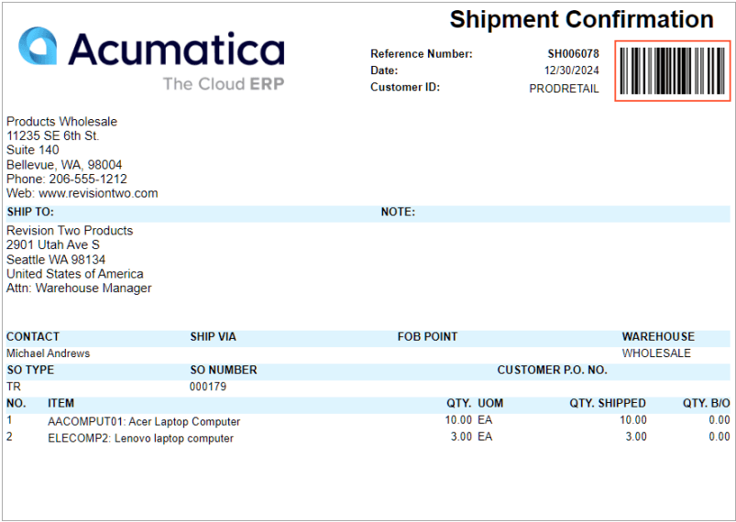Click the Acumatica blue logo icon
Viewport: 736px width, 522px height.
point(38,46)
